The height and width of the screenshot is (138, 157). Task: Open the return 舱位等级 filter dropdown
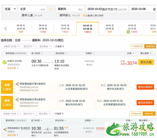click(44, 114)
